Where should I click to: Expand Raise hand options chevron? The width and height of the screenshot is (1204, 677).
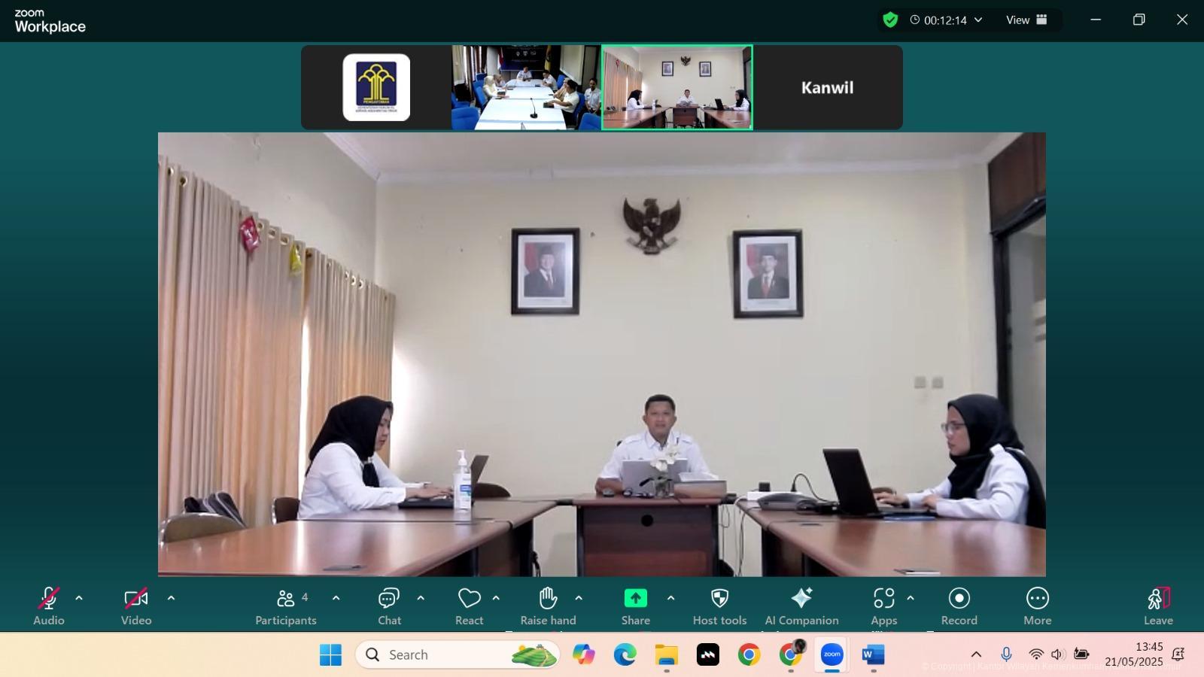point(579,598)
